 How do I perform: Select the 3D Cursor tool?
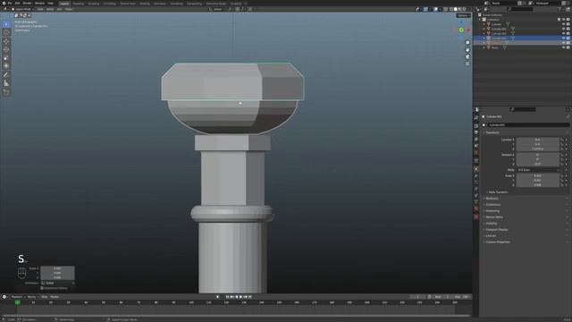6,32
